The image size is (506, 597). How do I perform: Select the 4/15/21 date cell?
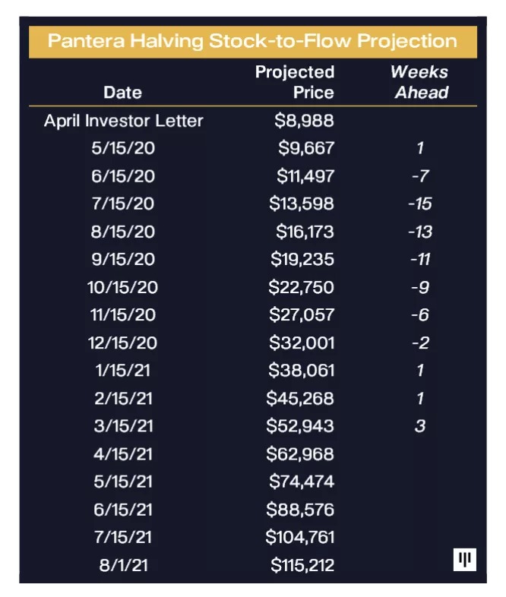click(x=123, y=454)
